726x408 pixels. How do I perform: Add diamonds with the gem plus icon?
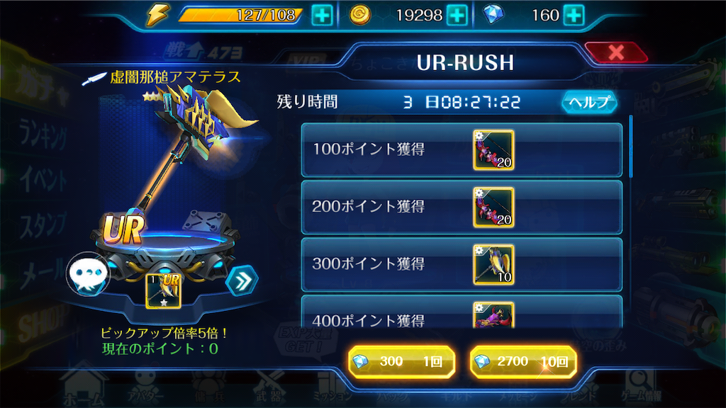click(x=574, y=16)
